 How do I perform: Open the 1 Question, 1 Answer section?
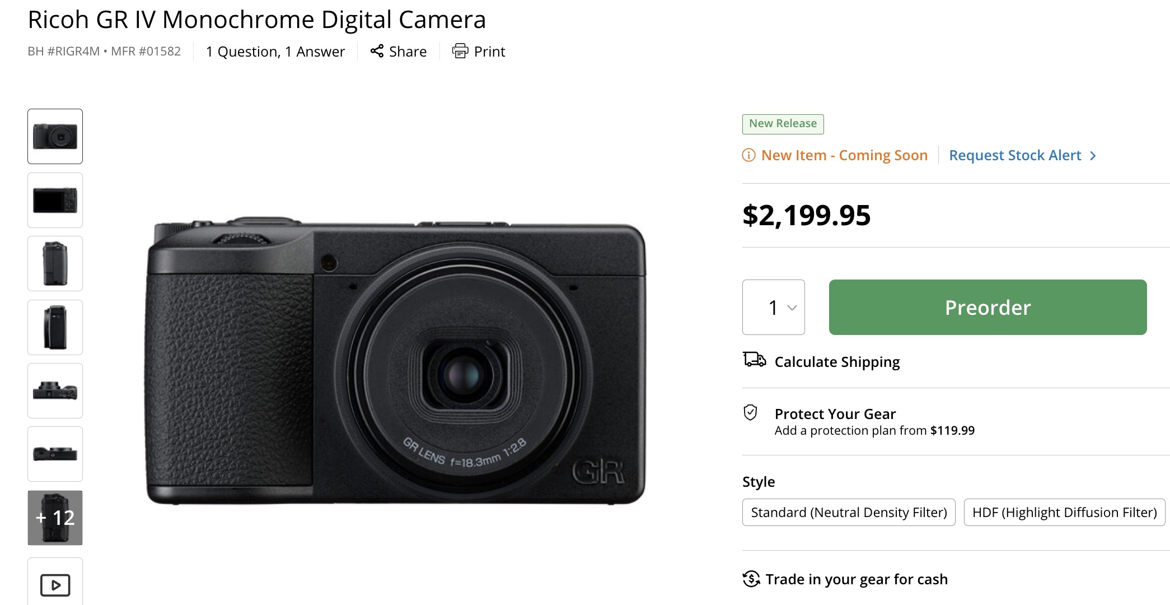click(x=275, y=51)
